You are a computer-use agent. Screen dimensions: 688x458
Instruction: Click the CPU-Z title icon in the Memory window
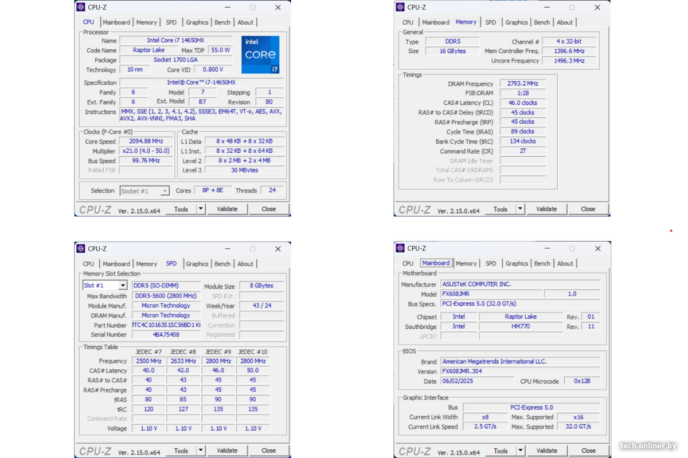pyautogui.click(x=400, y=7)
